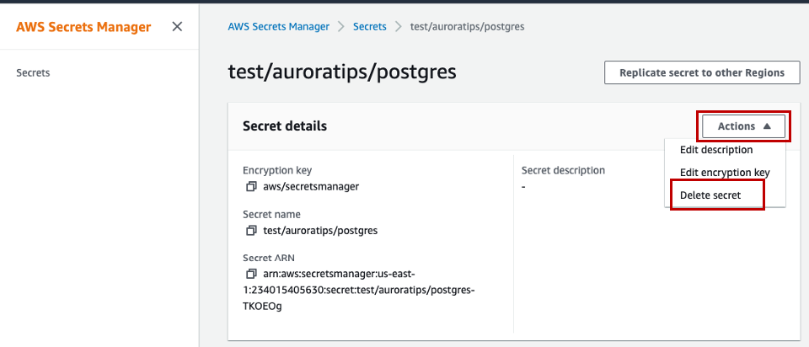This screenshot has height=347, width=809.
Task: Click Replicate secret to other Regions
Action: click(x=702, y=72)
